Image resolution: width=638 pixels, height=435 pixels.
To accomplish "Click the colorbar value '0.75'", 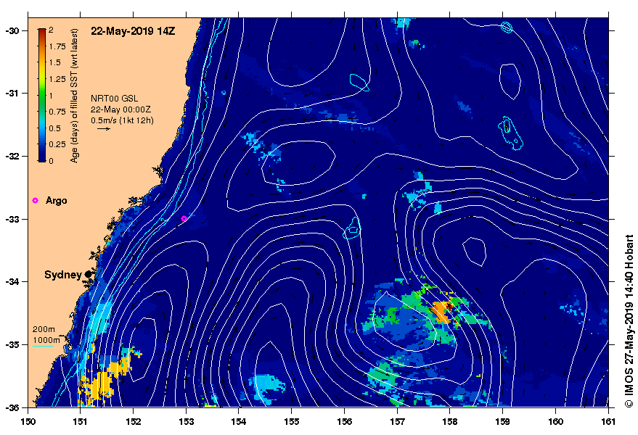I will click(57, 112).
